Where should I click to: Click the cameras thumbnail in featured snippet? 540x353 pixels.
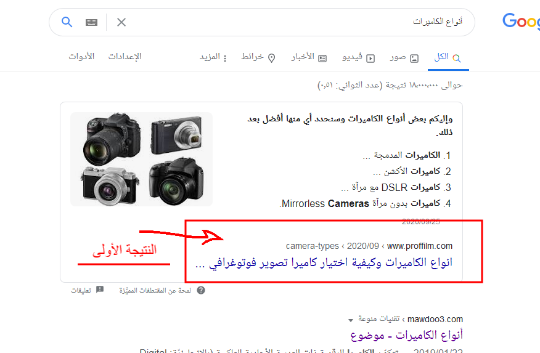pos(142,160)
